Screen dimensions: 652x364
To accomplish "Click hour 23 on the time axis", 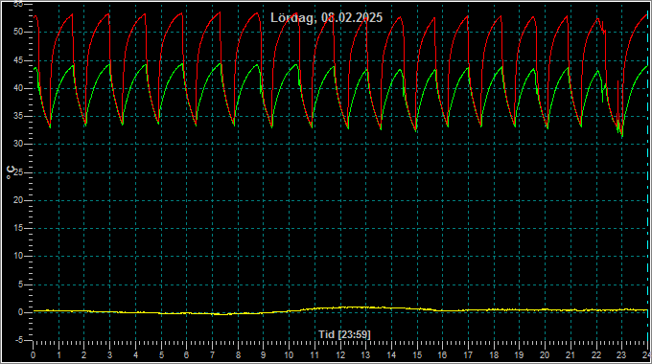I will (621, 355).
